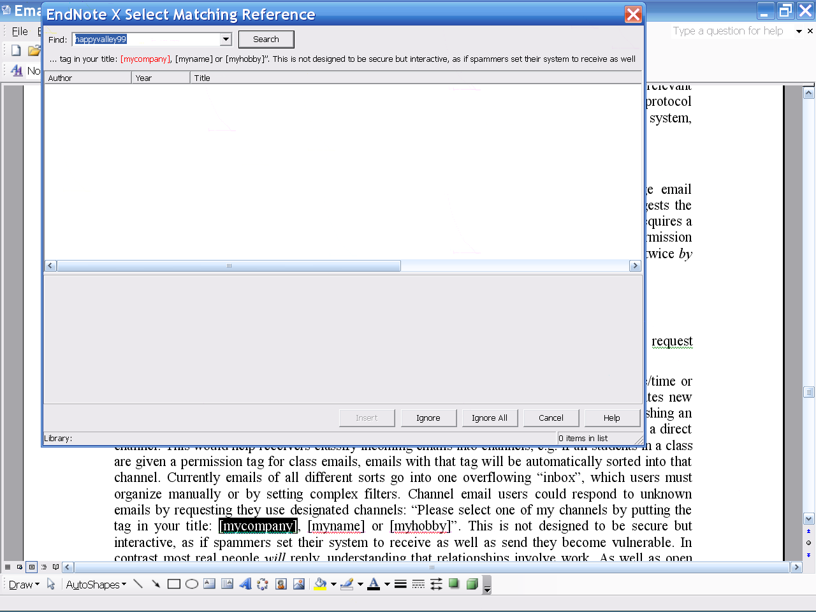Screen dimensions: 816x612
Task: Click the reference list right scroll arrow
Action: click(x=635, y=266)
